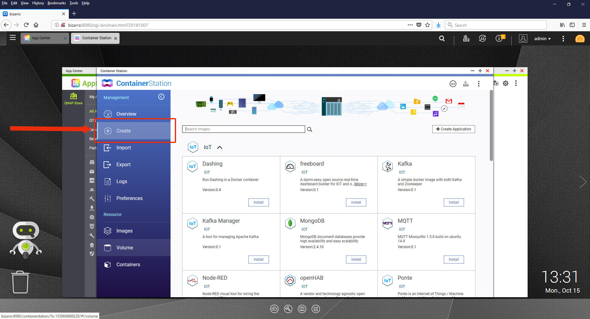The image size is (590, 319).
Task: Click the Dashing IoT card icon
Action: 192,167
